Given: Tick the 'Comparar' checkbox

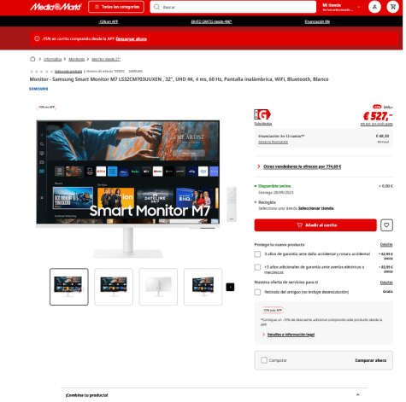Looking at the screenshot, I should (x=264, y=360).
